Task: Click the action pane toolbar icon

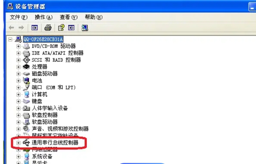Action: [x=71, y=28]
